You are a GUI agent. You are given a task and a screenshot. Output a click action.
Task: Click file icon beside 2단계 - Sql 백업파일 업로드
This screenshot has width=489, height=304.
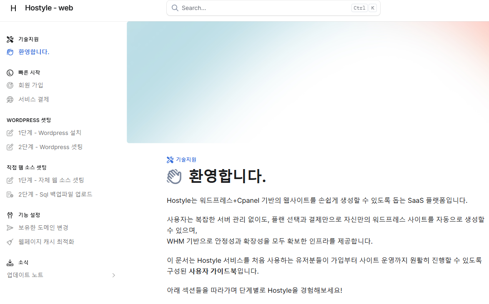(x=10, y=194)
